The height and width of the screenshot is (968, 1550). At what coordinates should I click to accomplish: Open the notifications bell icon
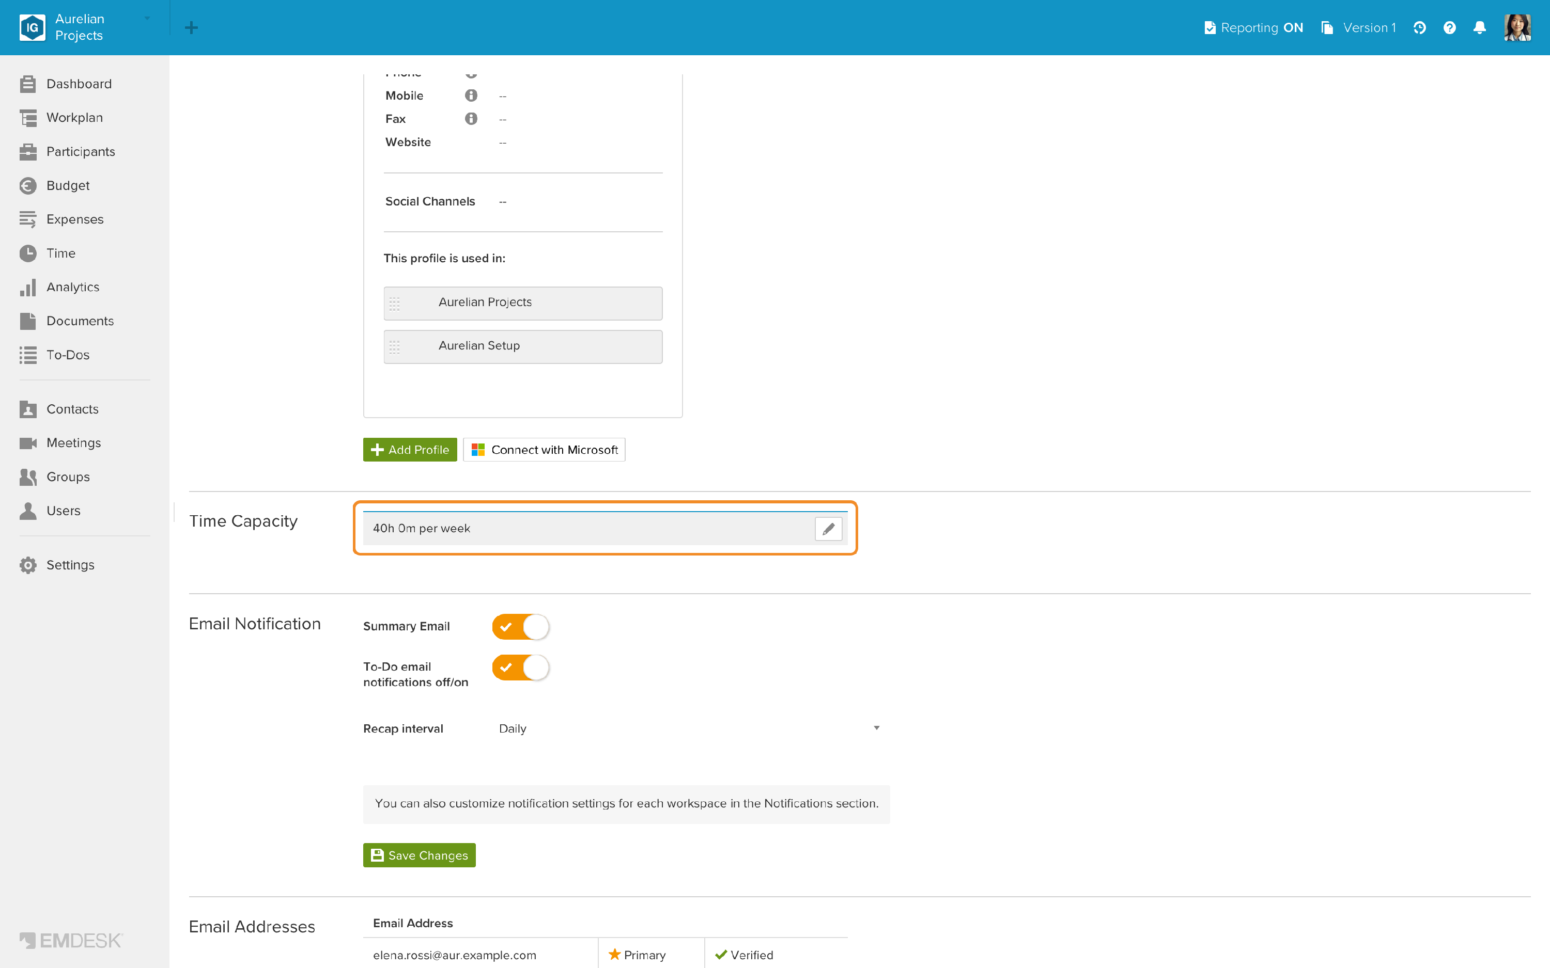[1480, 27]
